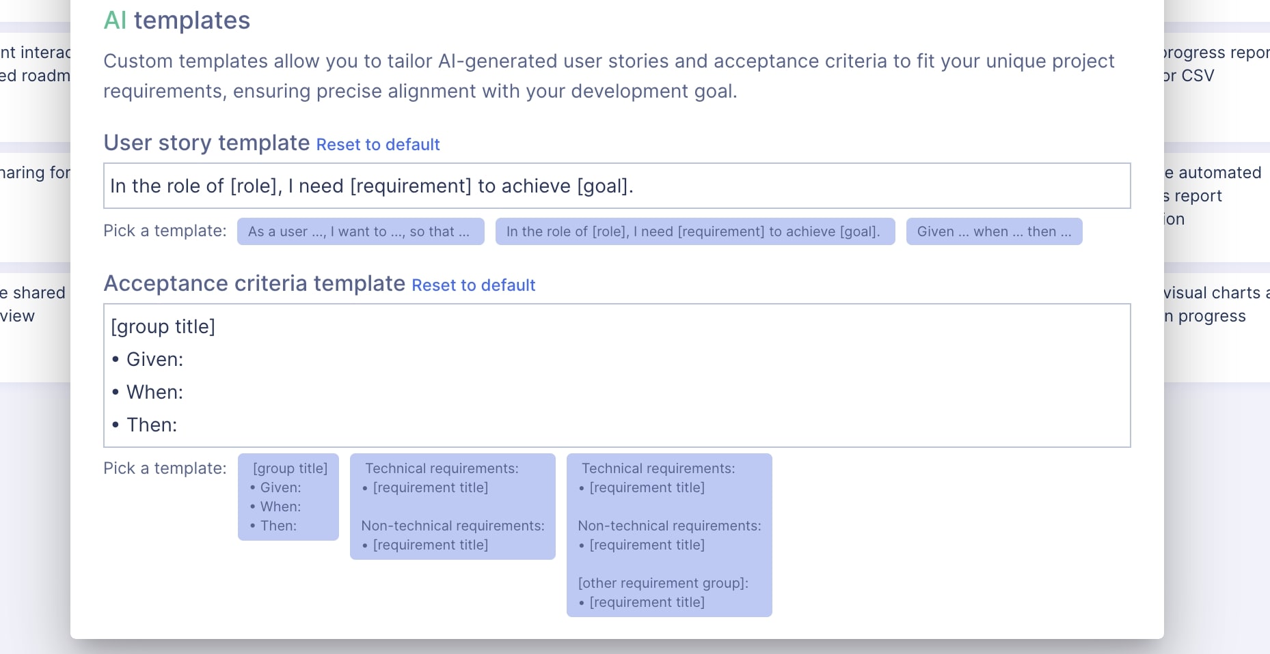Click the 'AI templates' dialog heading
This screenshot has height=654, width=1270.
point(177,20)
